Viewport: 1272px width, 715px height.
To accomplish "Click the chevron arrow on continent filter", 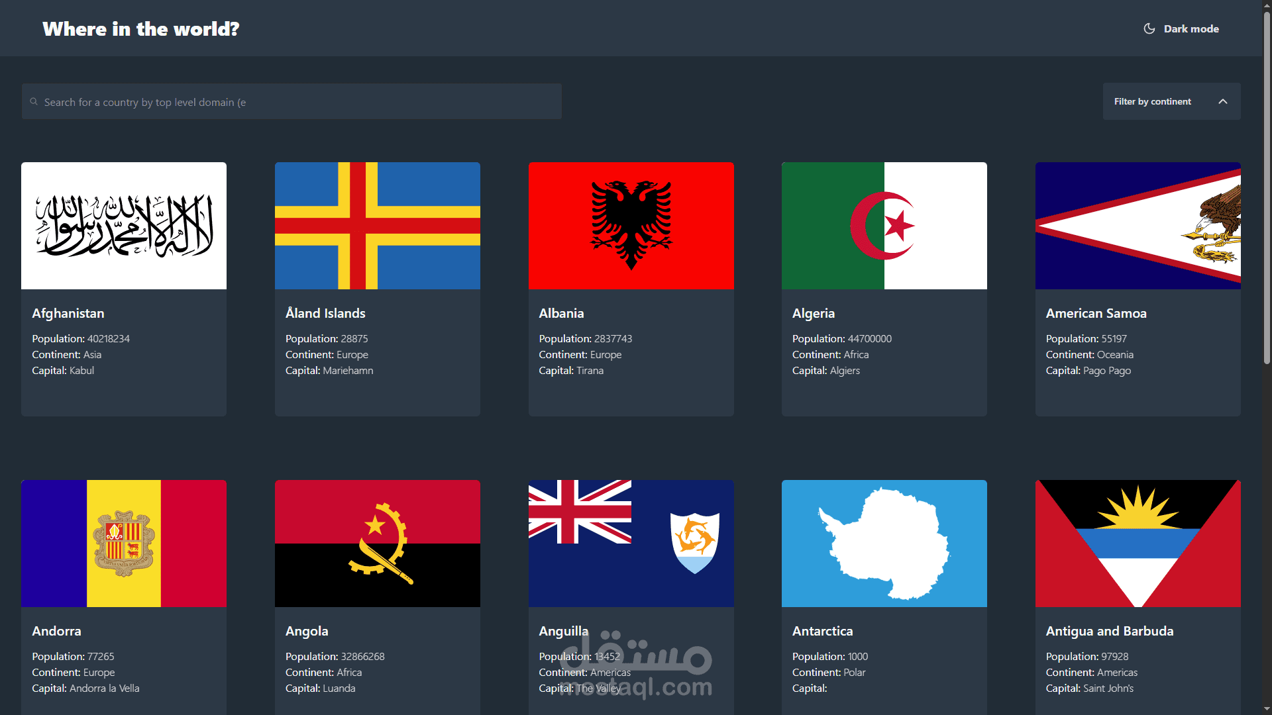I will click(1223, 101).
